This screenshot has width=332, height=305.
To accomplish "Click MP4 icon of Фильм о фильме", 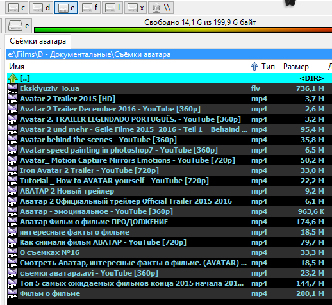I will (x=13, y=293).
